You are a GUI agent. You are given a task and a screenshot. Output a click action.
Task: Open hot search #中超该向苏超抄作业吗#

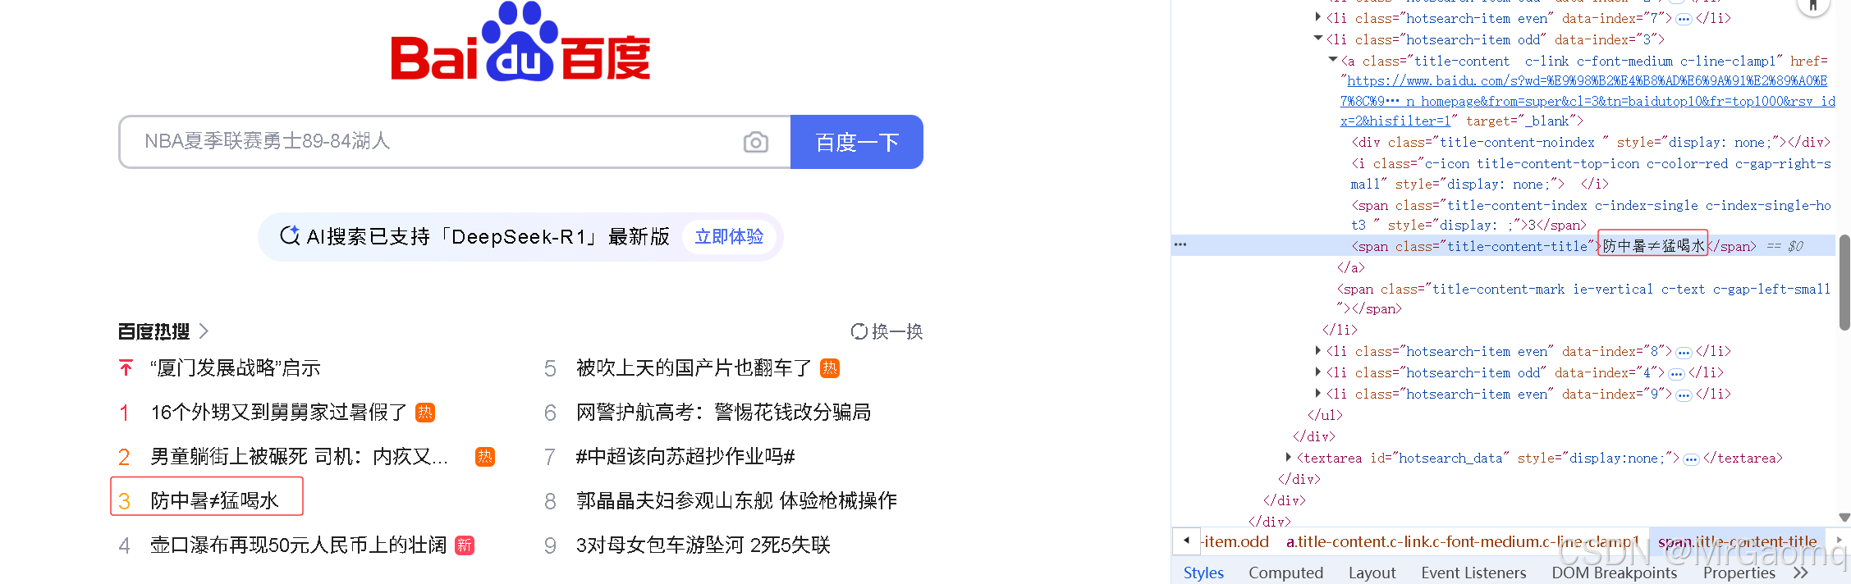coord(685,456)
